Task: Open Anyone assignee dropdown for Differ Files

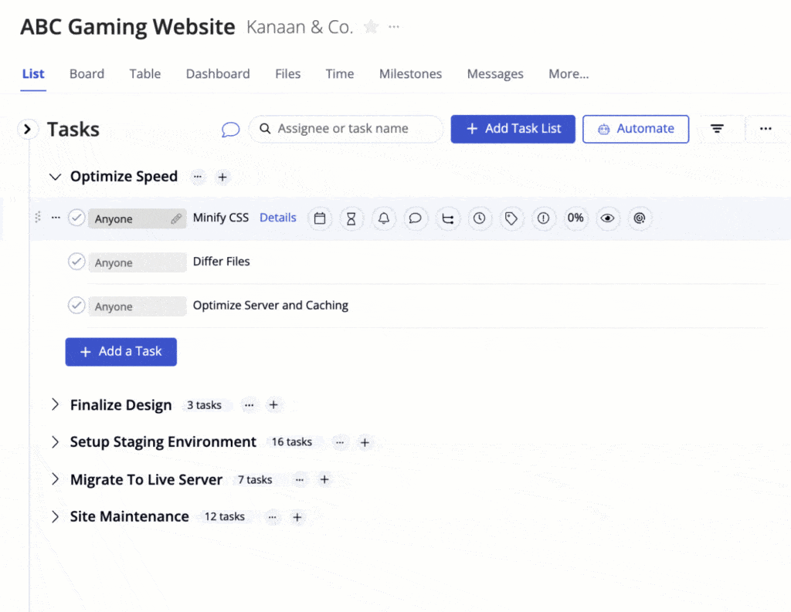Action: pyautogui.click(x=137, y=262)
